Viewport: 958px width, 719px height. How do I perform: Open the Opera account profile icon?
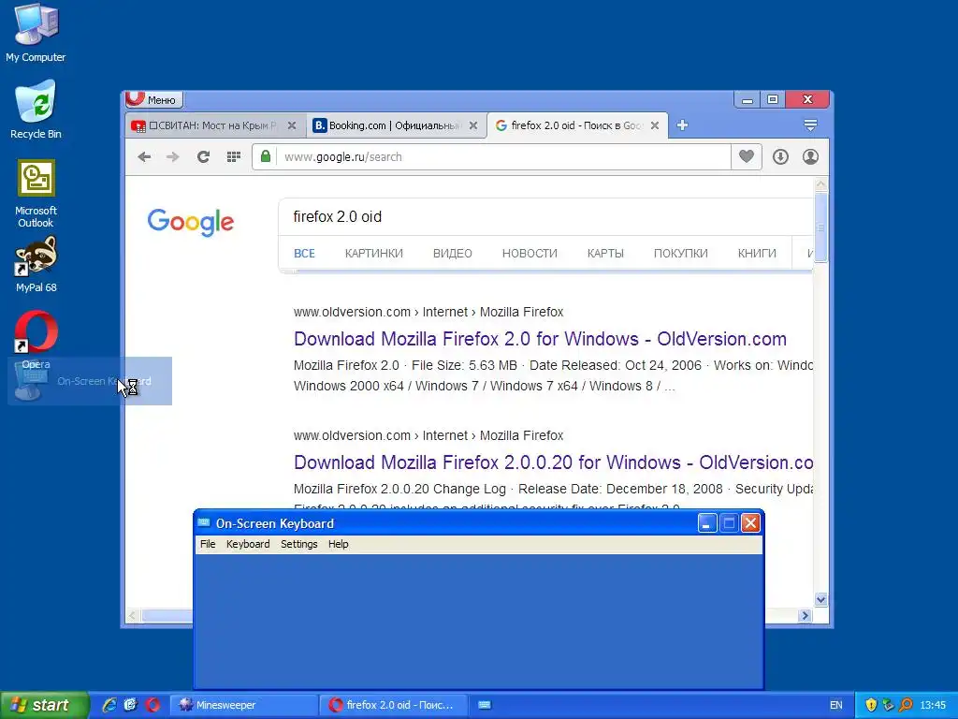(x=810, y=157)
